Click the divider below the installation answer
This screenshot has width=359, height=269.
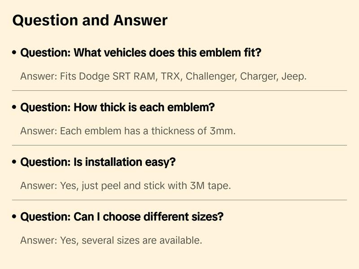pyautogui.click(x=179, y=200)
